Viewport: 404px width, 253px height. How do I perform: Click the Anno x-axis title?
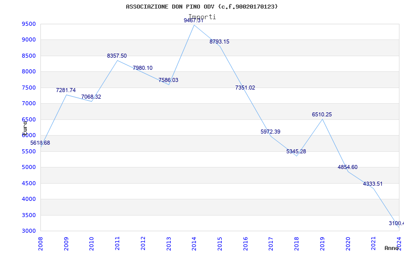tap(391, 248)
